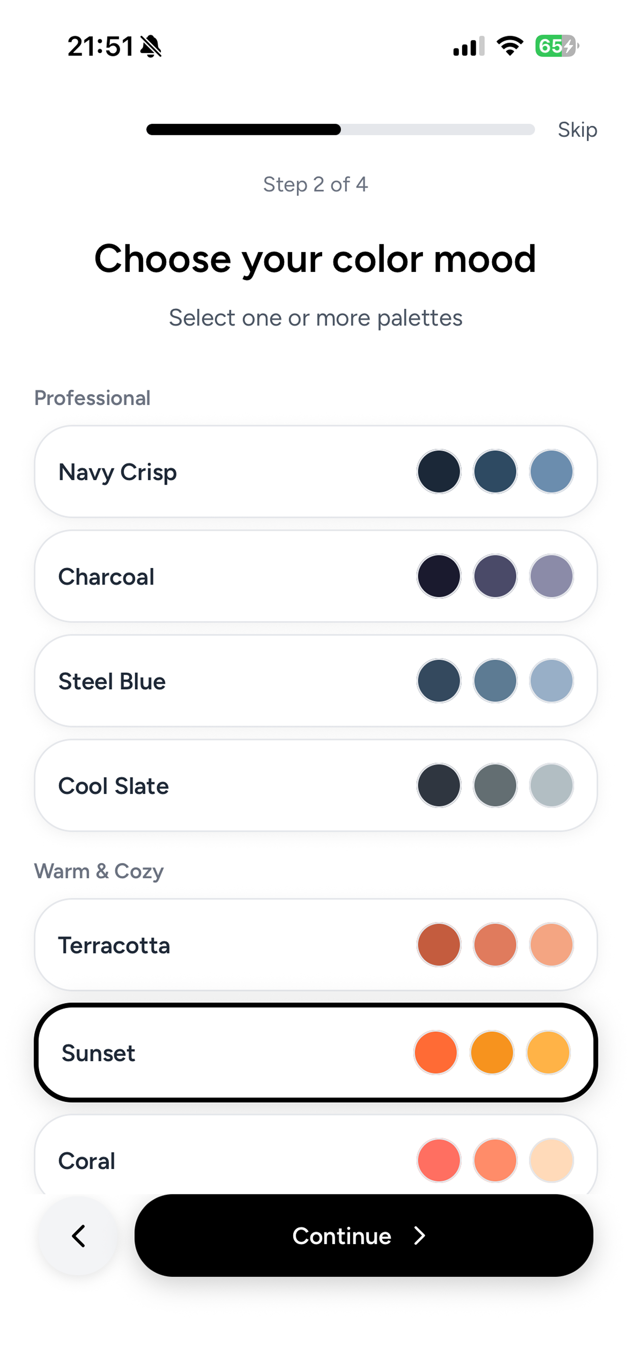The width and height of the screenshot is (632, 1369).
Task: Tap the darkest Terracotta color circle
Action: tap(439, 944)
